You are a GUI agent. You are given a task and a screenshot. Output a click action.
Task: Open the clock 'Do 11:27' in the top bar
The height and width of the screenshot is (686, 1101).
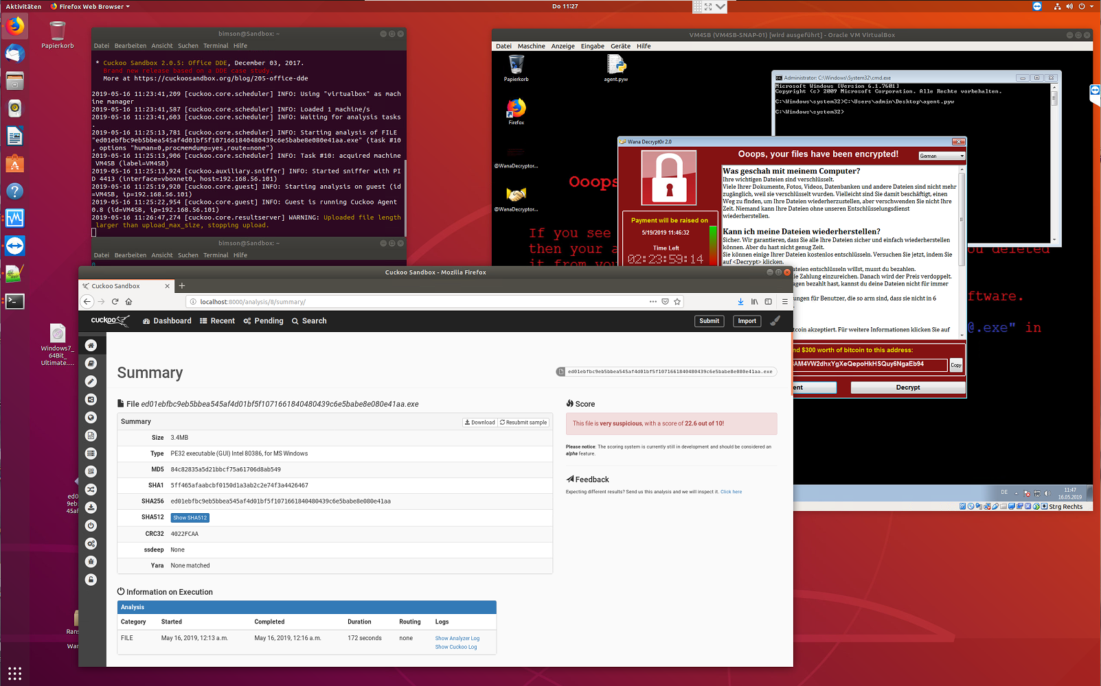tap(565, 6)
